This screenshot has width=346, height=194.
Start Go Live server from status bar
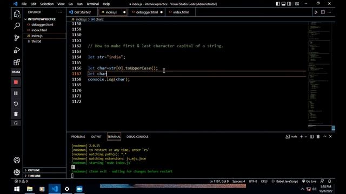(309, 181)
